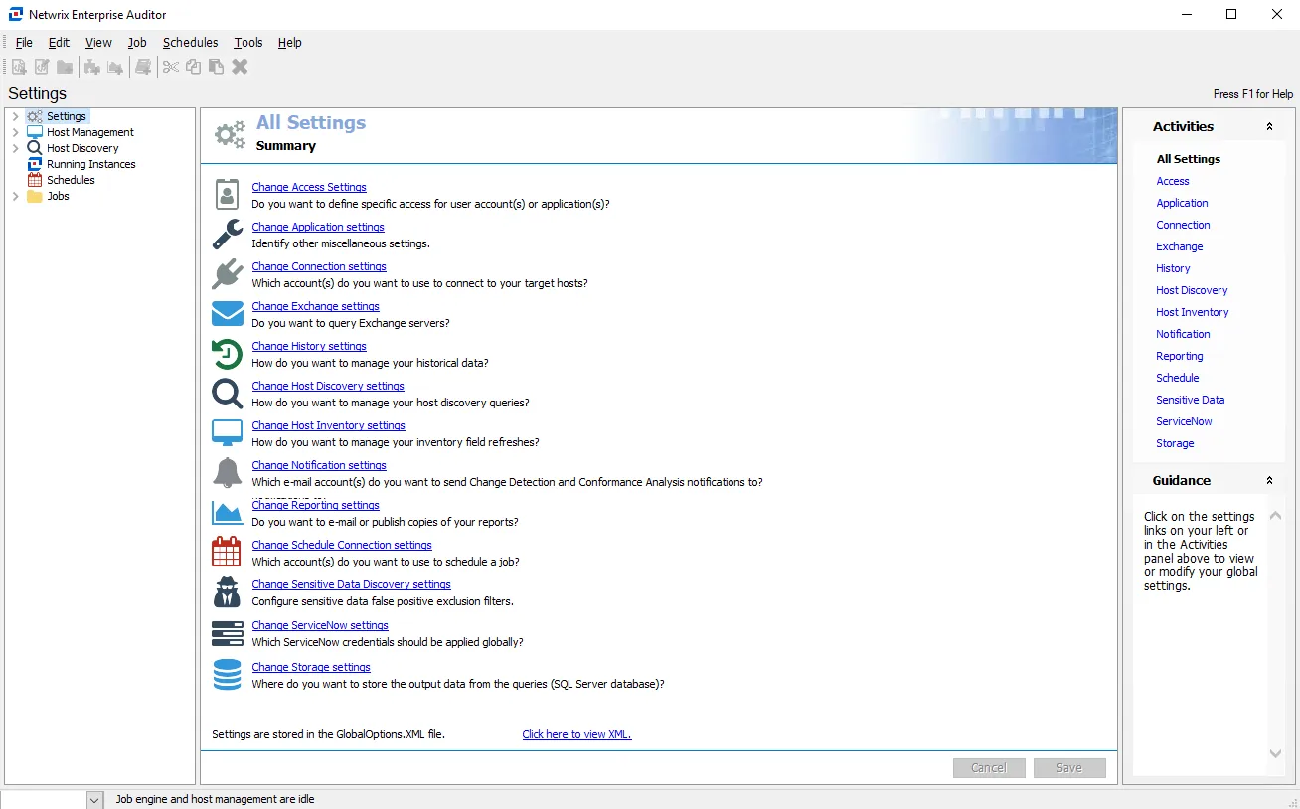Viewport: 1300px width, 809px height.
Task: Click the blue monitor Host Inventory icon
Action: (x=228, y=433)
